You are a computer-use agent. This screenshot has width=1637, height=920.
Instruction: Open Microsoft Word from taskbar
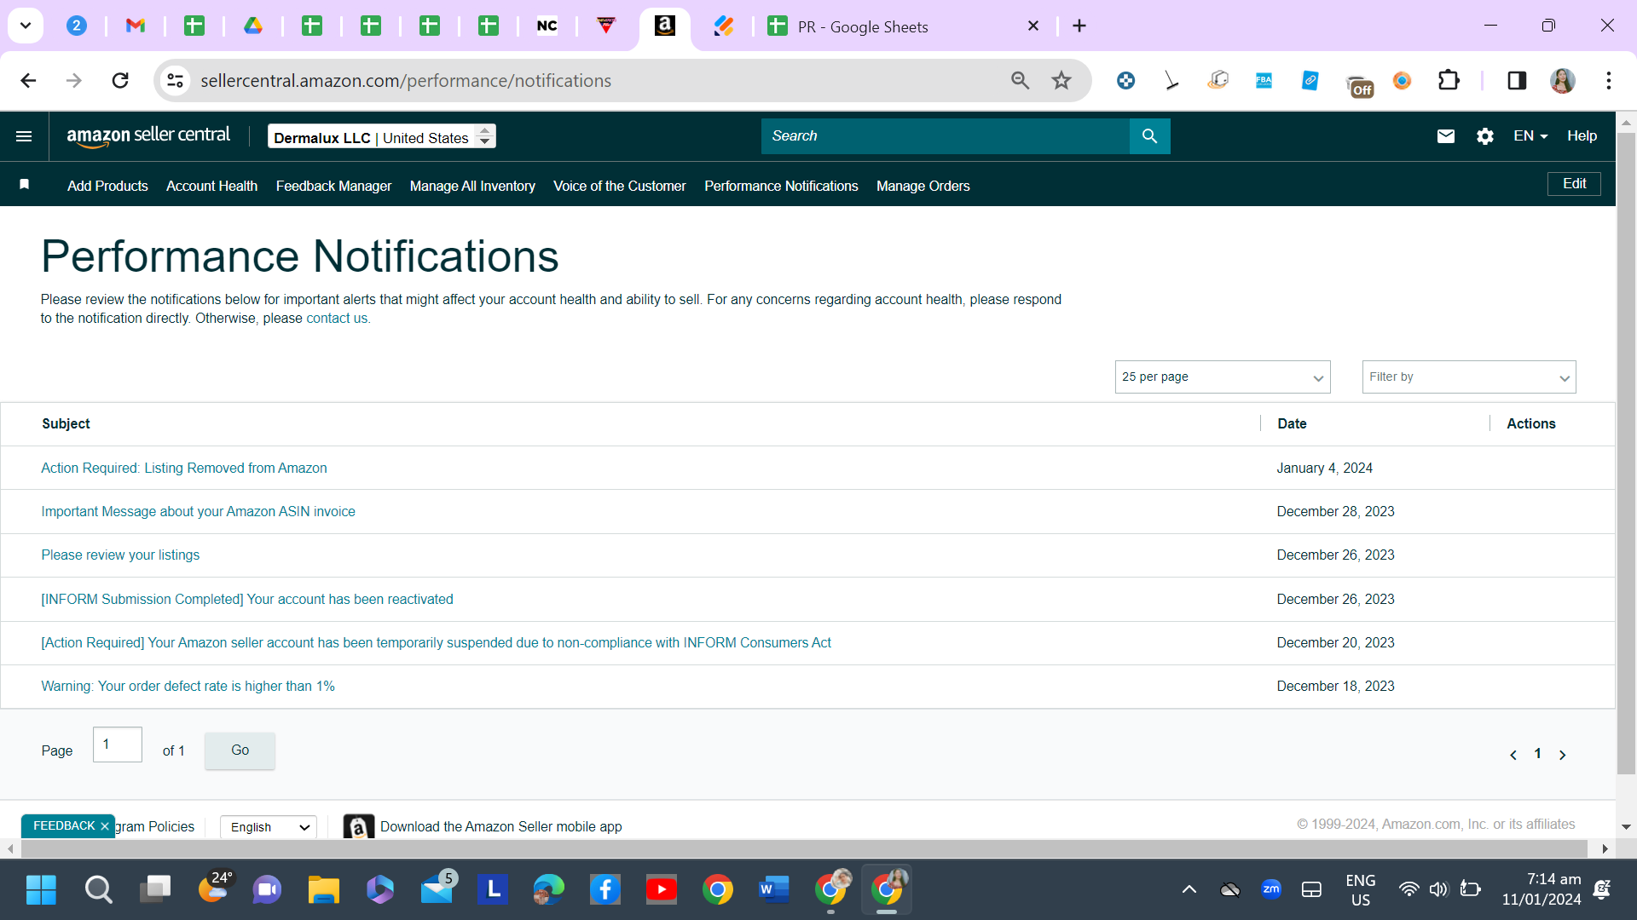tap(773, 890)
